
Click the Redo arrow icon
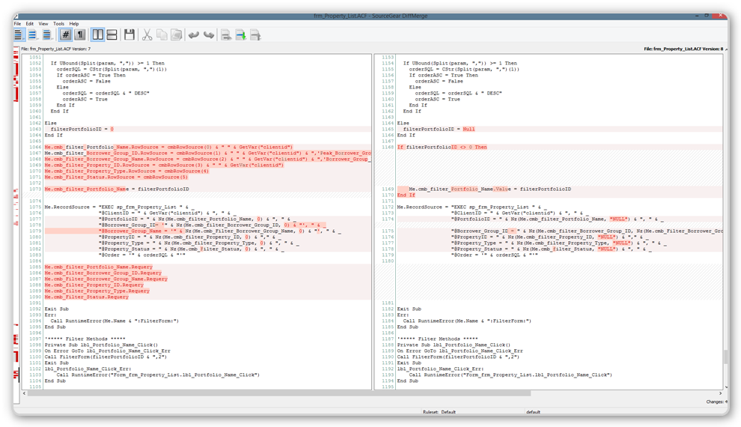coord(209,34)
